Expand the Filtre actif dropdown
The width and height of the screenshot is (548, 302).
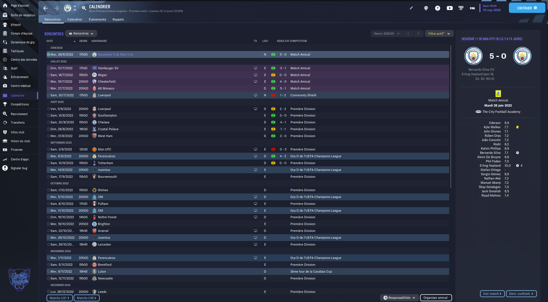439,33
